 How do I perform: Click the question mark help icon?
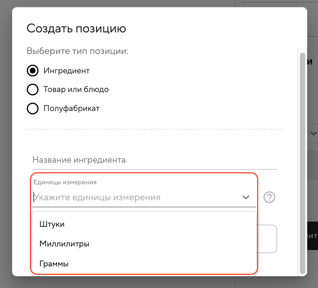(x=269, y=197)
